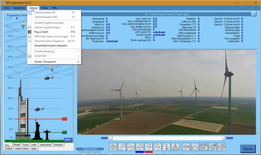This screenshot has height=155, width=261.
Task: Click the Telemetriedaten Diagramm entry's icon
Action: tap(30, 41)
